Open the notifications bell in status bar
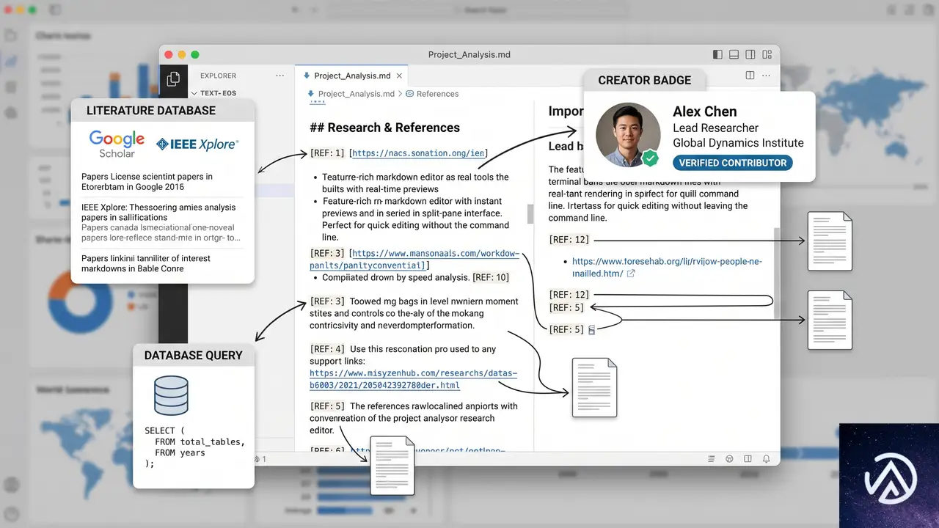The image size is (939, 528). coord(766,458)
